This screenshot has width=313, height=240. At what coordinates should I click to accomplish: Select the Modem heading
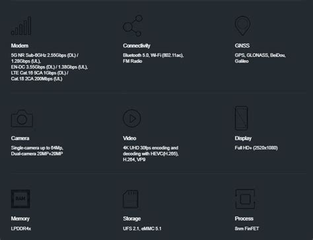pyautogui.click(x=20, y=45)
